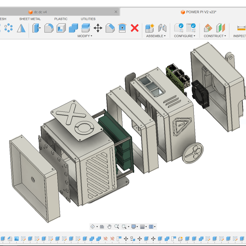Create a New Component from Assemble
Viewport: 246px width, 246px height.
pyautogui.click(x=150, y=28)
